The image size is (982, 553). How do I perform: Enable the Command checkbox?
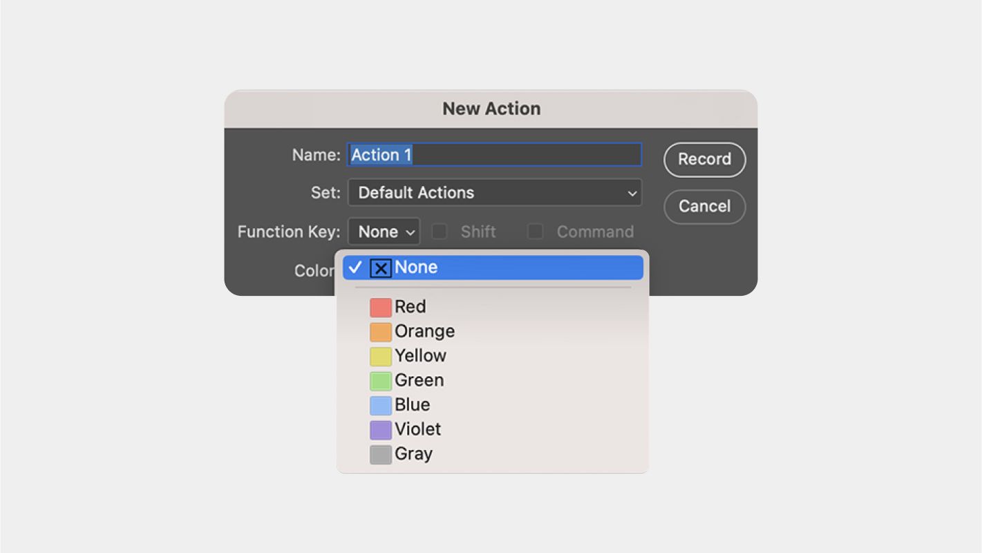coord(536,232)
